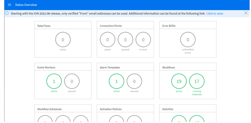Click the info icon in the notification banner
Viewport: 251px width, 123px height.
coord(7,13)
